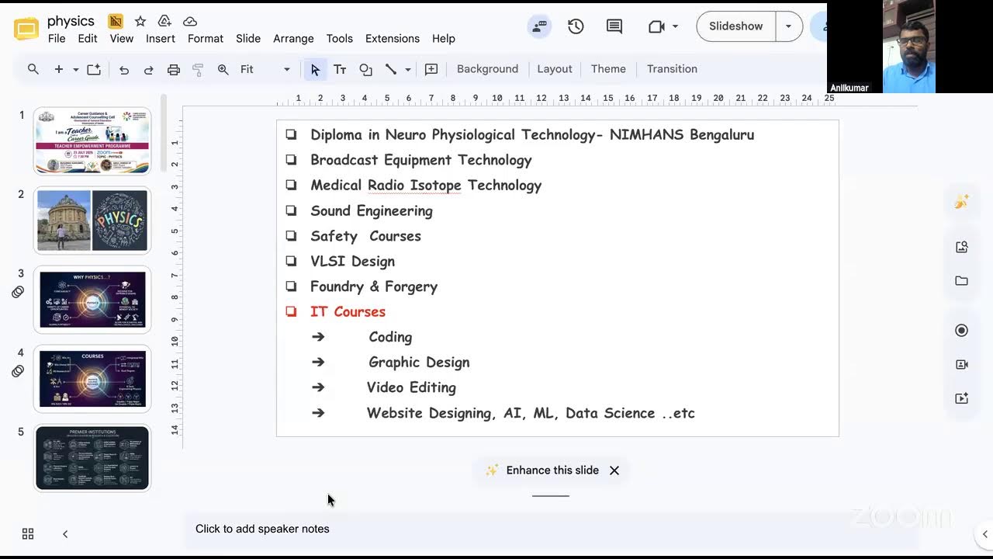
Task: Open Slideshow options dropdown arrow
Action: pos(788,26)
